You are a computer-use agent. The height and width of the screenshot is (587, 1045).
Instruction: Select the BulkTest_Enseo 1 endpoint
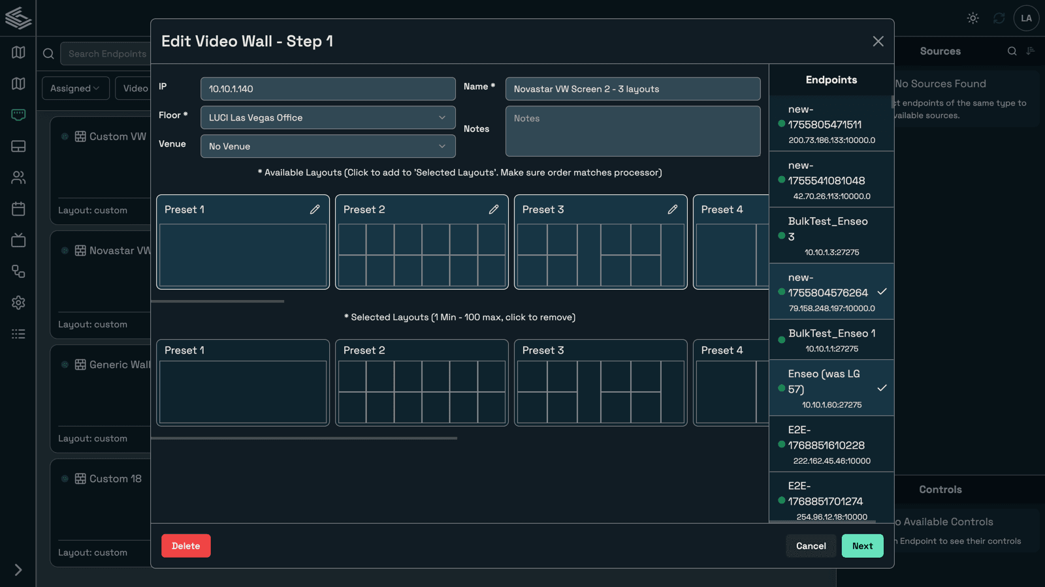831,340
